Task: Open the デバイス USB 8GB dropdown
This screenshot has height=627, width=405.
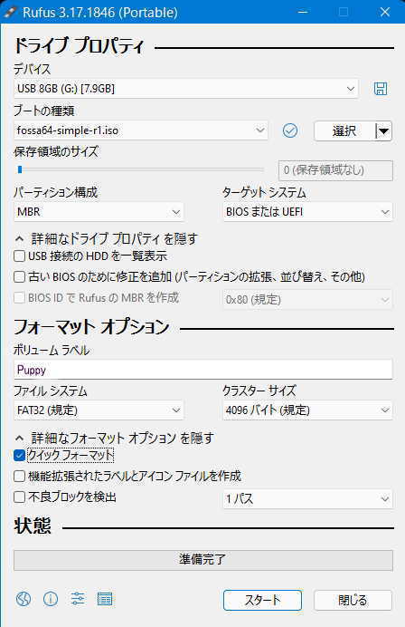Action: pos(186,89)
